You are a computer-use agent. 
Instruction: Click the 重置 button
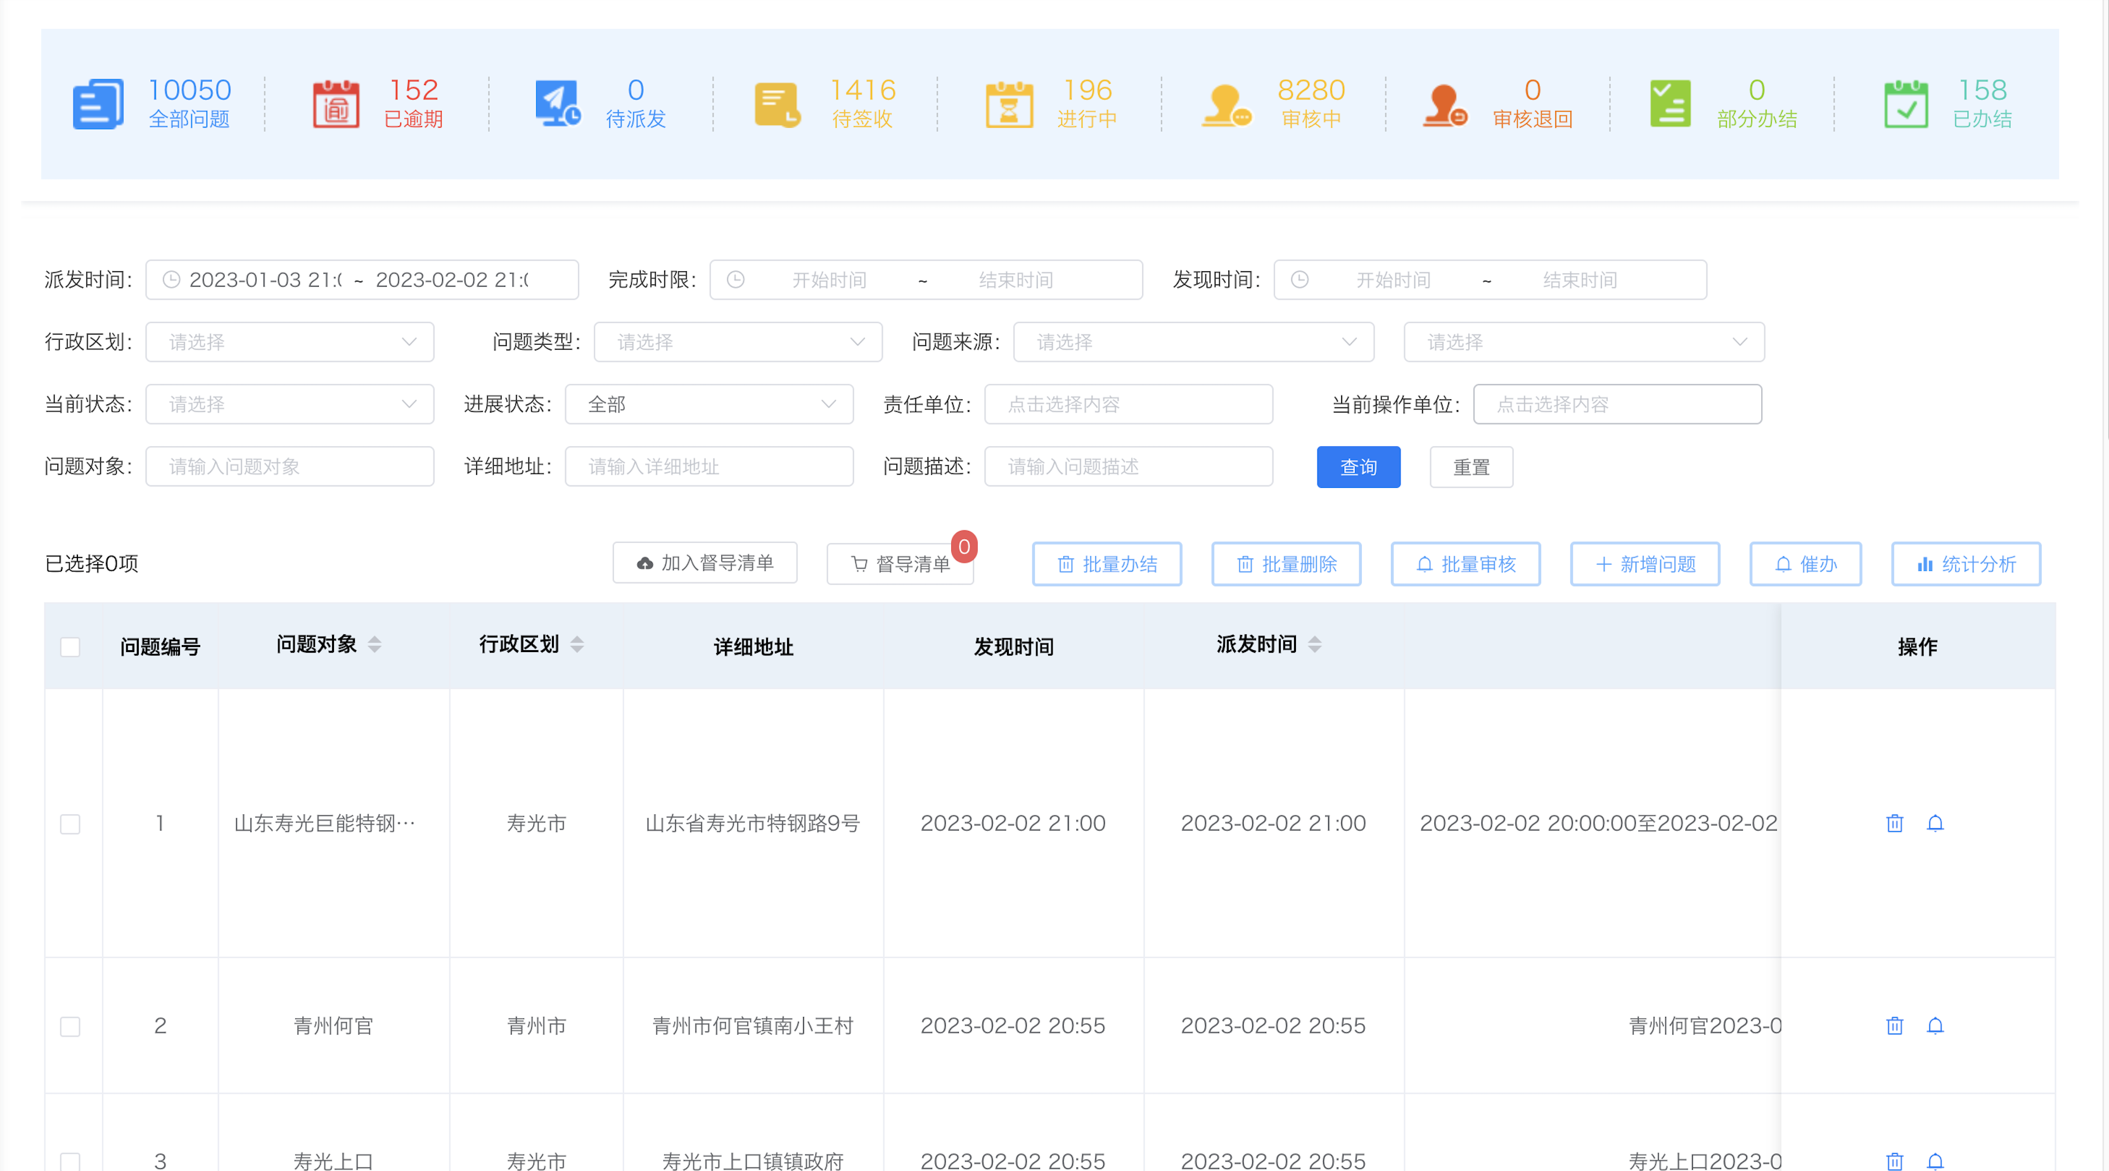point(1471,467)
